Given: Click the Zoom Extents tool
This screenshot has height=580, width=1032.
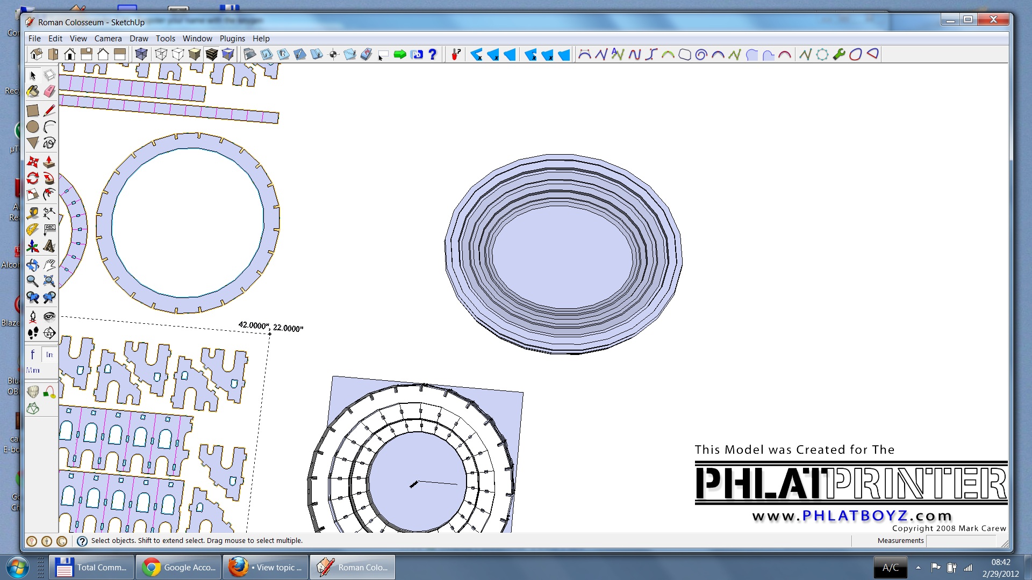Looking at the screenshot, I should click(x=49, y=281).
